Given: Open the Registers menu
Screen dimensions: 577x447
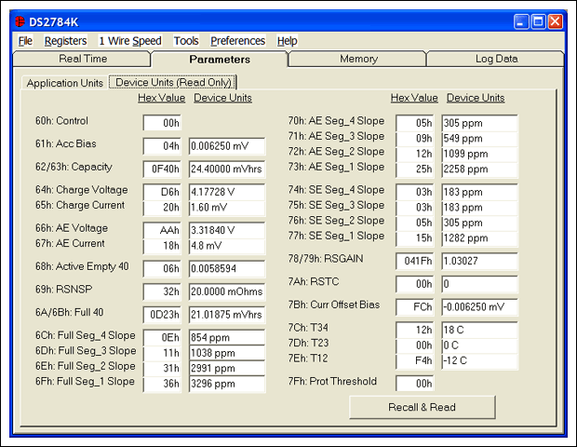Looking at the screenshot, I should point(65,41).
